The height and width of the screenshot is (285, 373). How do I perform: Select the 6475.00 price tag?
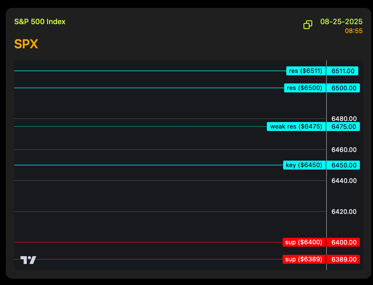coord(343,126)
